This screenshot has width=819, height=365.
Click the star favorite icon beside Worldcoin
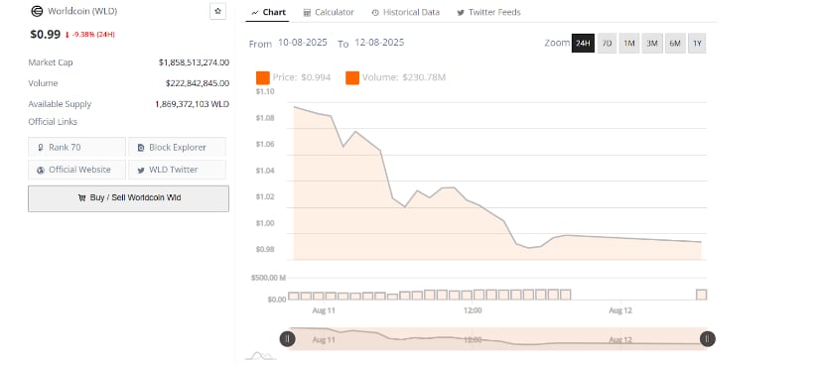coord(217,11)
